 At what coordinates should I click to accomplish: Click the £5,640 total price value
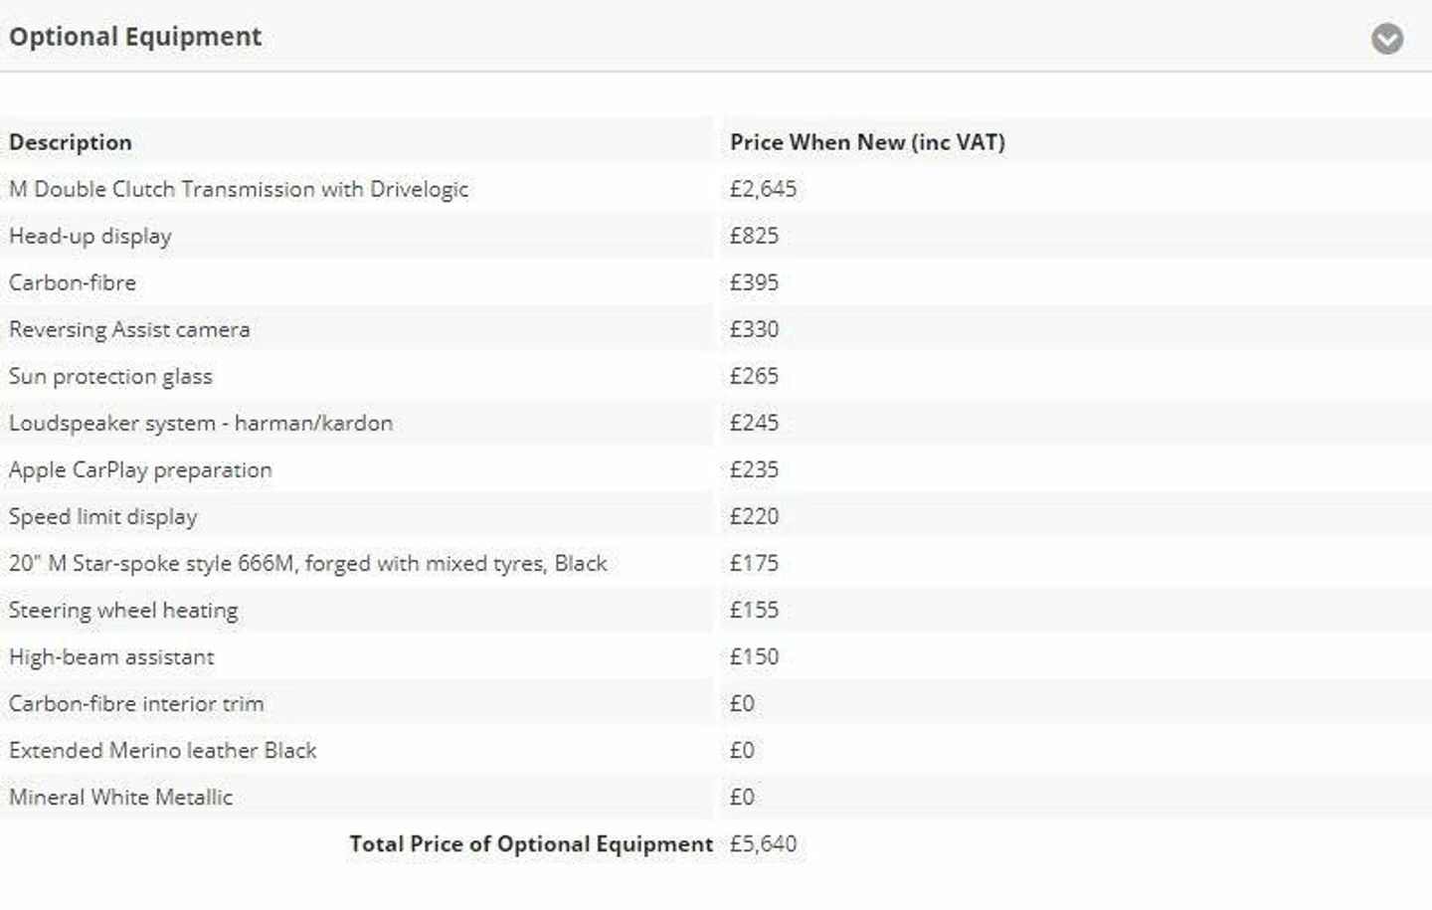click(763, 843)
